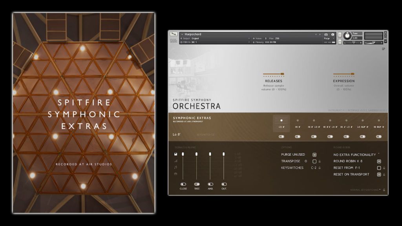Viewport: 402px width, 226px height.
Task: Select the Hi 8' Lo 8' articulation dot
Action: (314, 120)
